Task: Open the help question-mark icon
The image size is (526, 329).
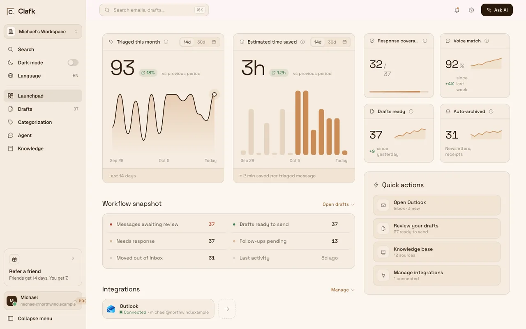Action: [x=471, y=10]
